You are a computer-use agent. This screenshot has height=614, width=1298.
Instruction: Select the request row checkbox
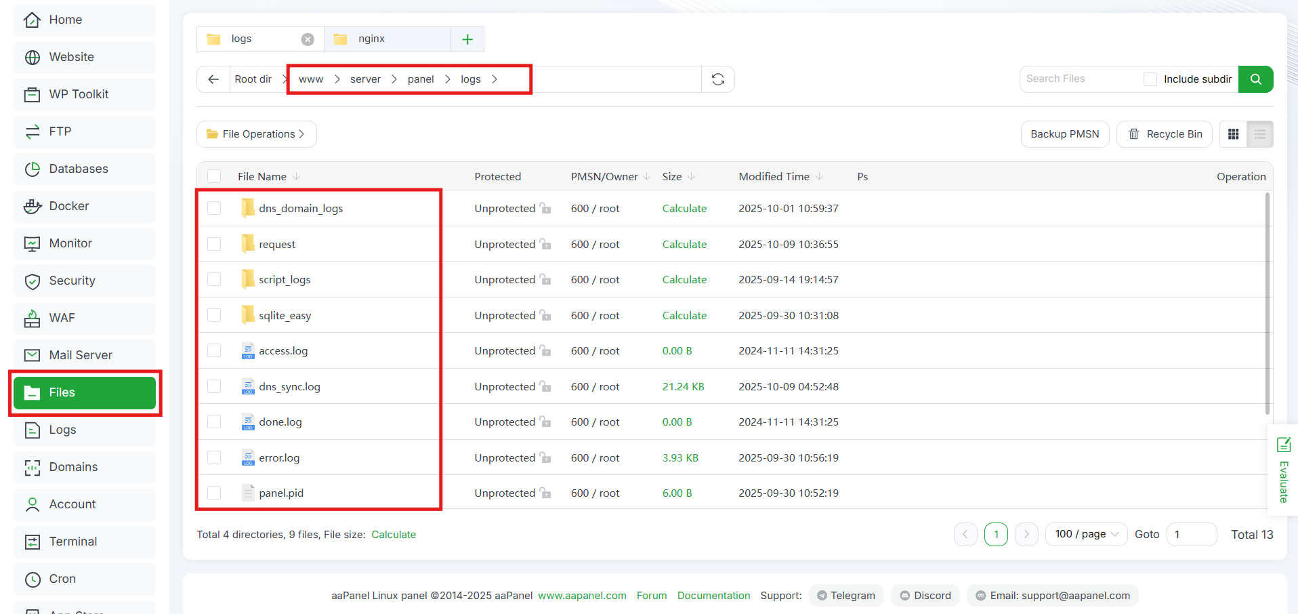pyautogui.click(x=214, y=244)
